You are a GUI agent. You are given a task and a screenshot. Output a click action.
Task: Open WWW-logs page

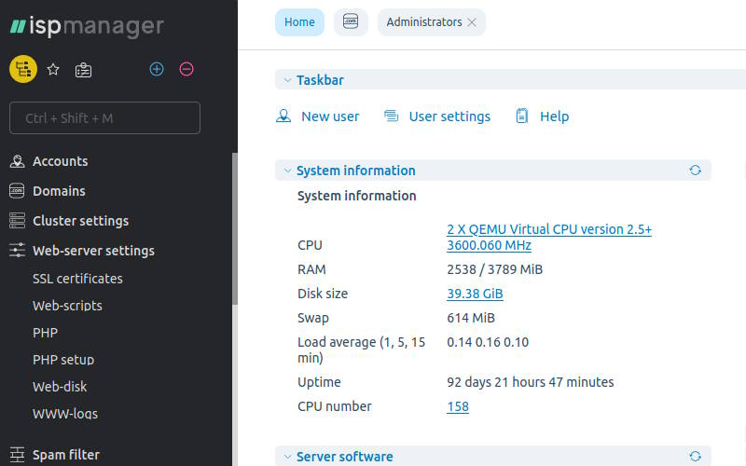click(x=65, y=414)
